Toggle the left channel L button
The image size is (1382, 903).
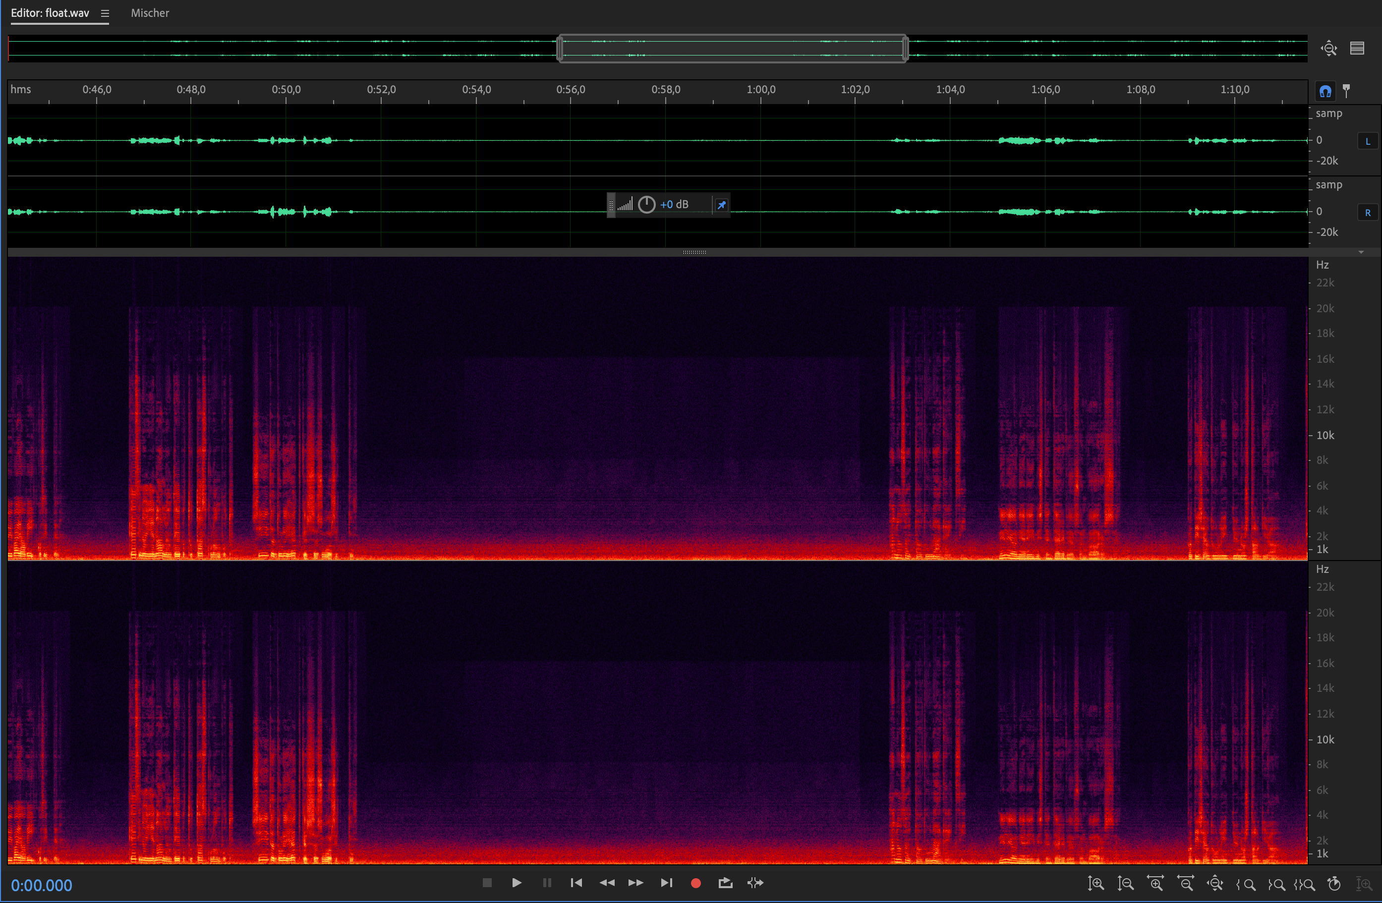click(x=1368, y=141)
